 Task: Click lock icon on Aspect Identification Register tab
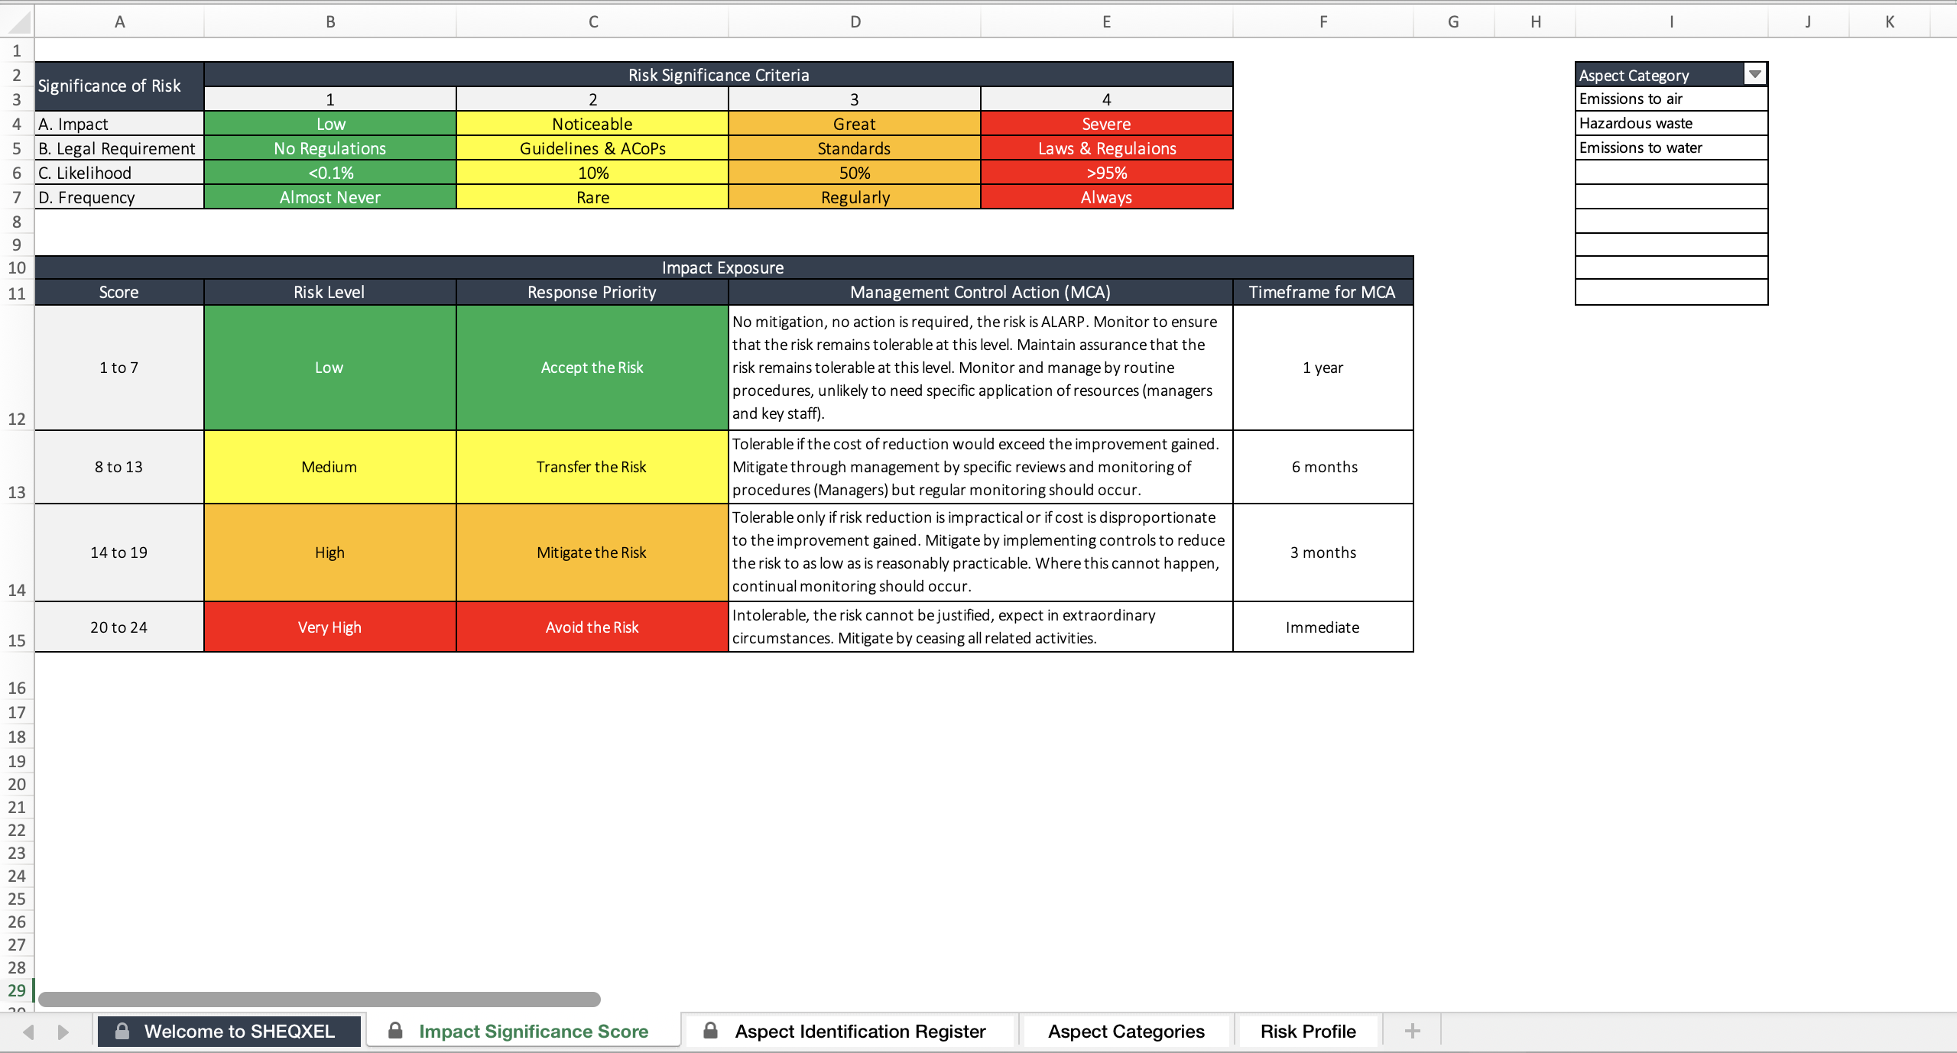tap(710, 1030)
